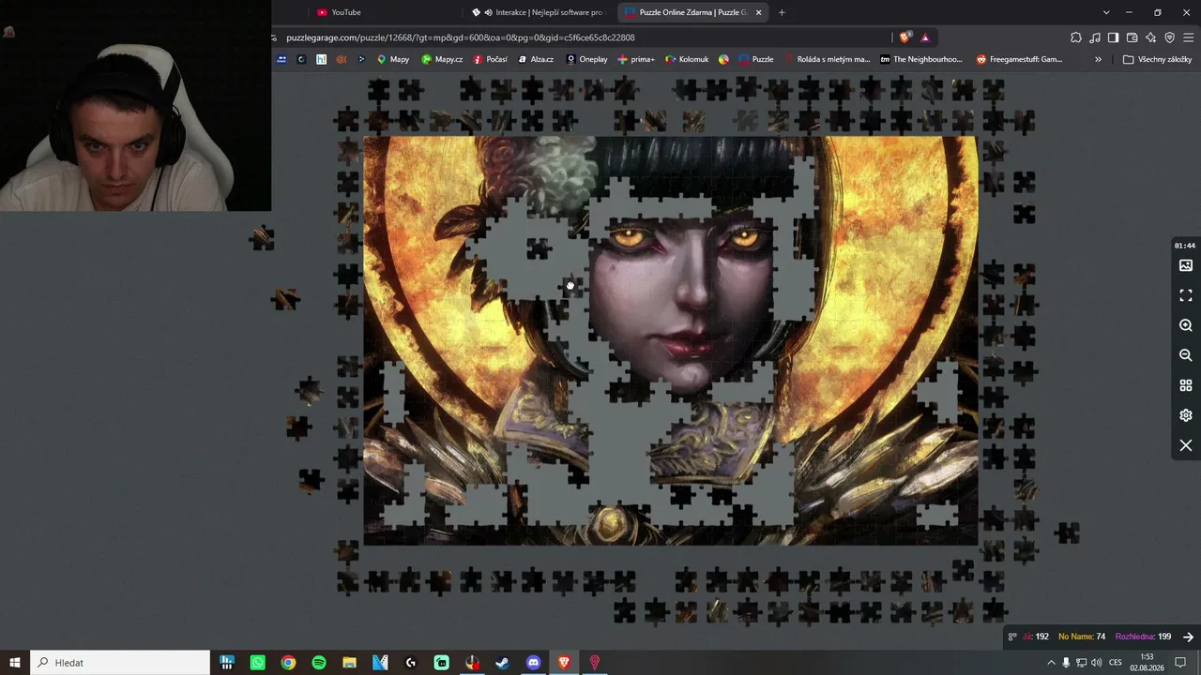Open multiplayer players icon in score bar
1201x675 pixels.
coord(1012,637)
